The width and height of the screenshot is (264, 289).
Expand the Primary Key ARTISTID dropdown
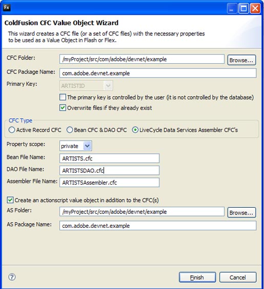coord(108,86)
